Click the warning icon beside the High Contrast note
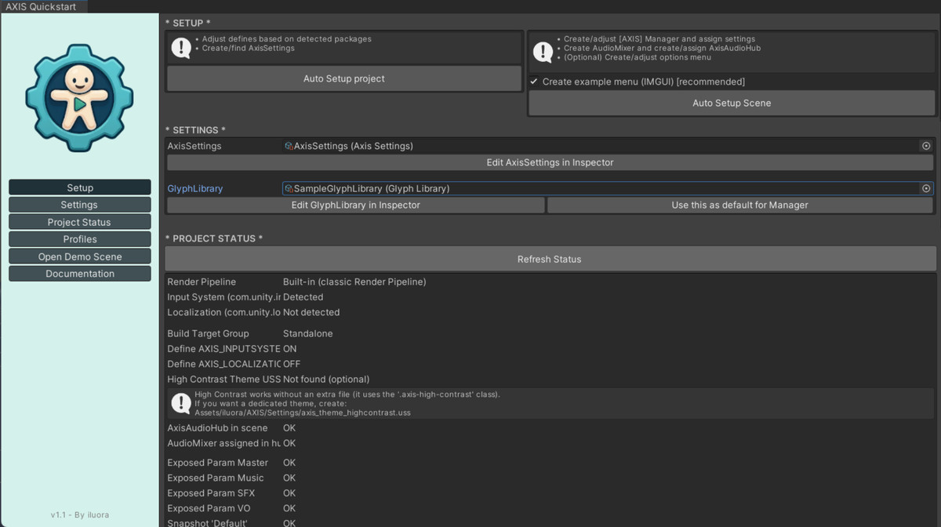The height and width of the screenshot is (527, 941). pyautogui.click(x=181, y=402)
